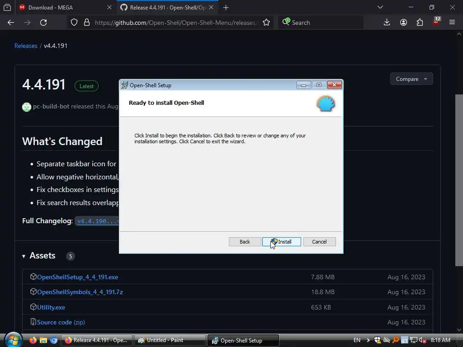Image resolution: width=463 pixels, height=347 pixels.
Task: Open the Compare dropdown
Action: pyautogui.click(x=411, y=79)
